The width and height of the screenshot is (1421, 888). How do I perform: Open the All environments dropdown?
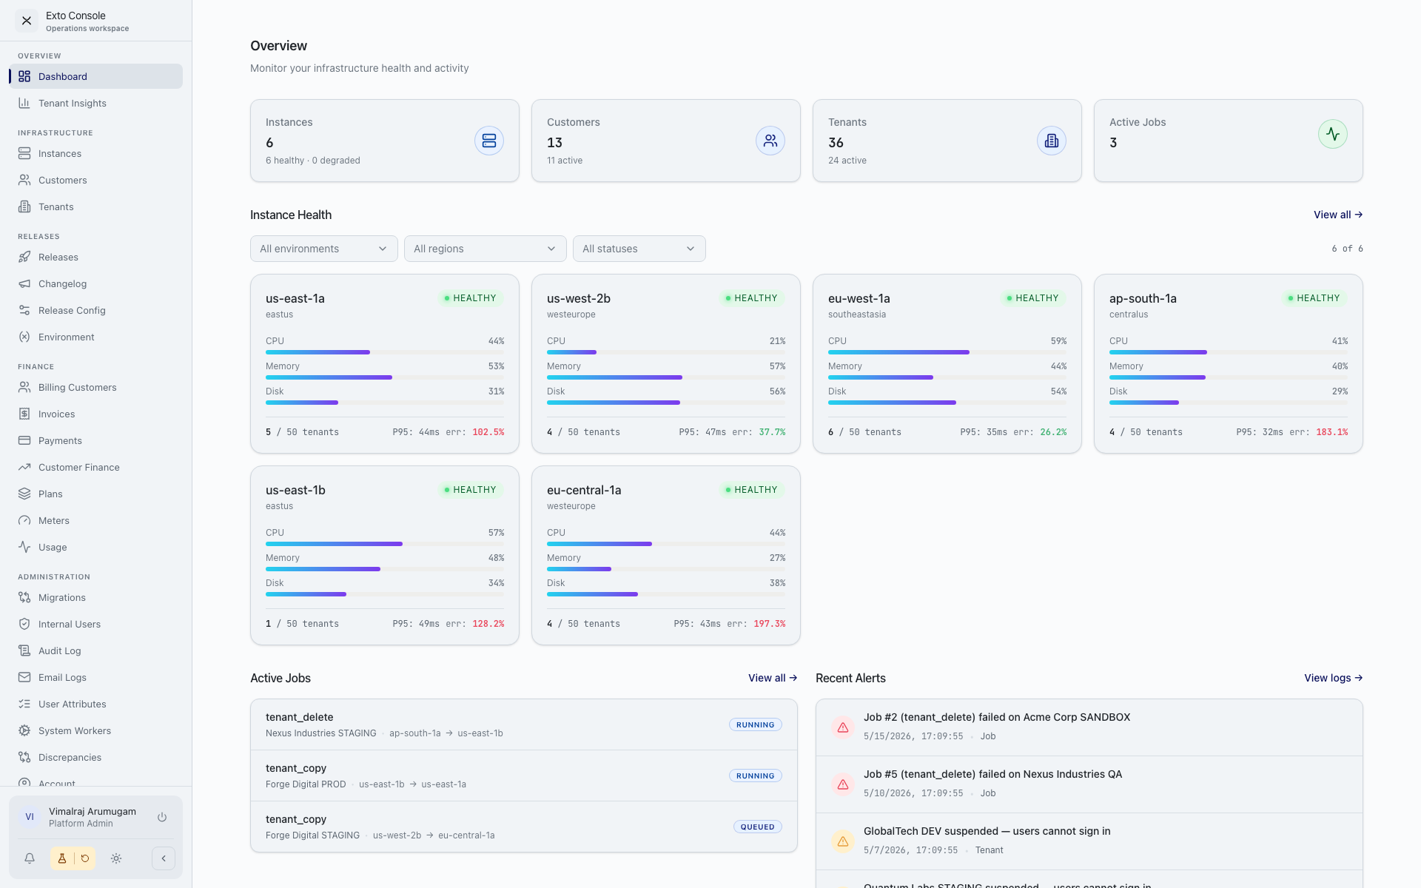point(324,249)
